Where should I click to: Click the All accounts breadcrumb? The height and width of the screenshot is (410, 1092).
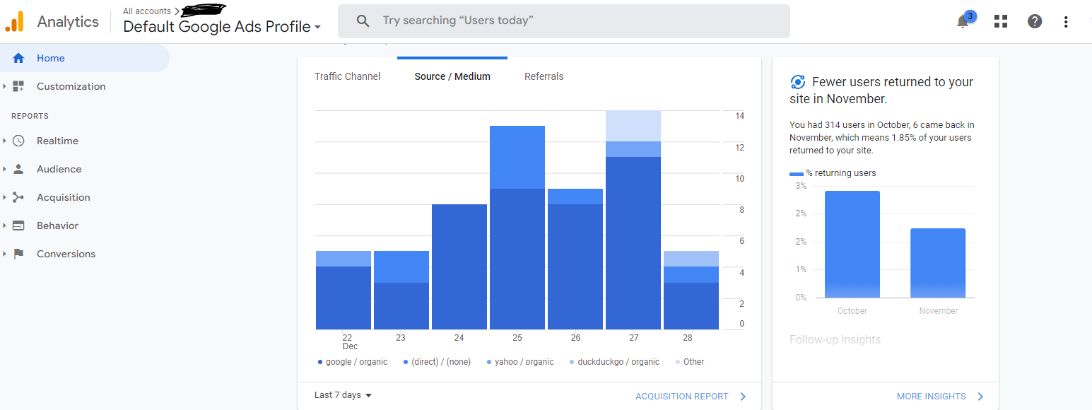(147, 11)
